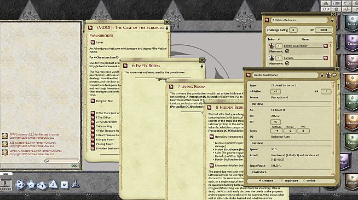Select the Creature radio option
The height and width of the screenshot is (200, 358).
pos(260,180)
